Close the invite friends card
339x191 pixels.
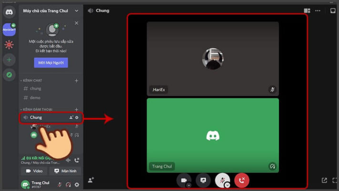click(x=77, y=23)
